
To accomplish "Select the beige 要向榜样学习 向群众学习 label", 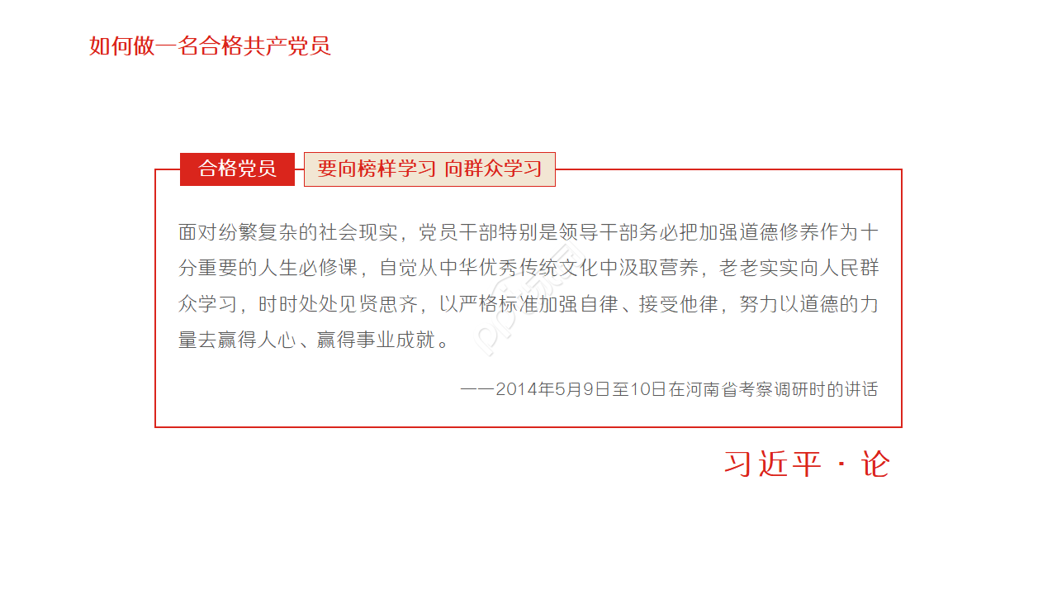I will point(429,169).
